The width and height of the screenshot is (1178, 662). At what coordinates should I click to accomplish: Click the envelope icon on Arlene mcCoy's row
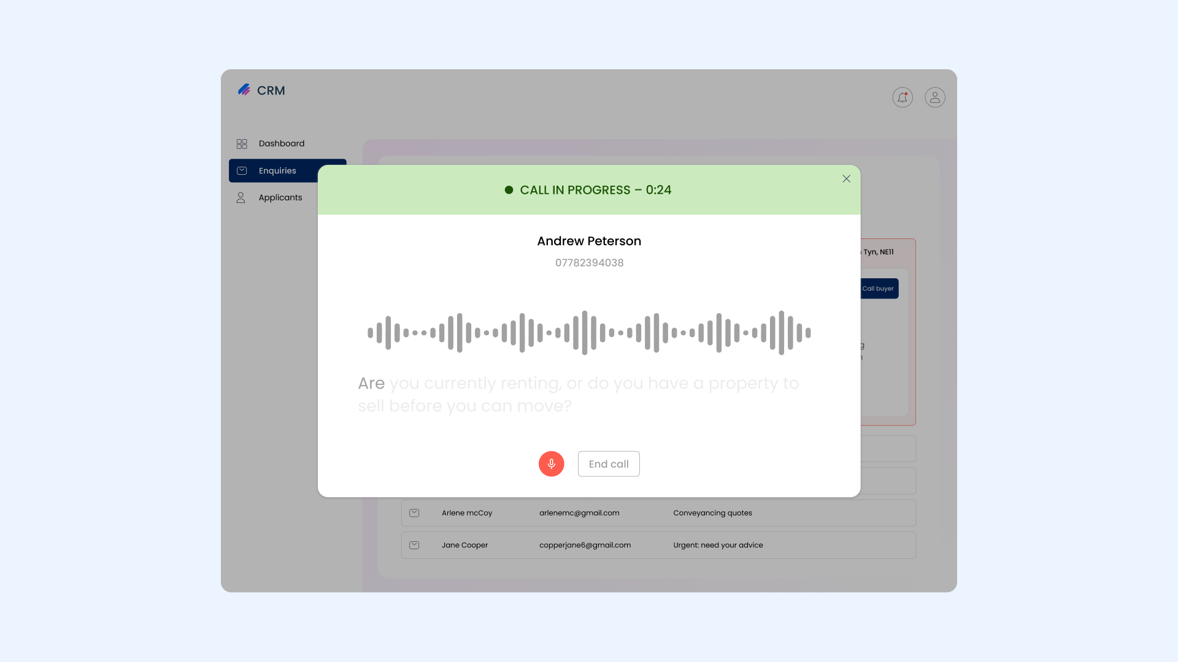(x=414, y=513)
